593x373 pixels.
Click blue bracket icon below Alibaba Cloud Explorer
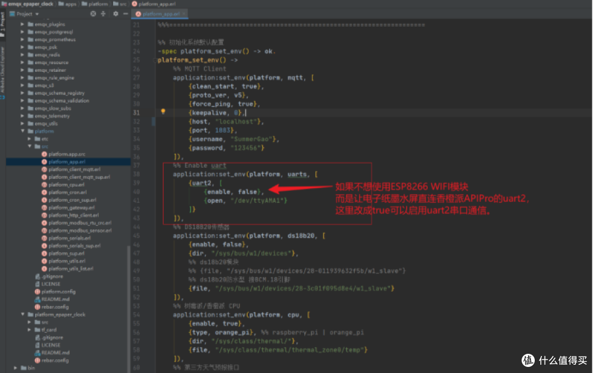pos(2,97)
